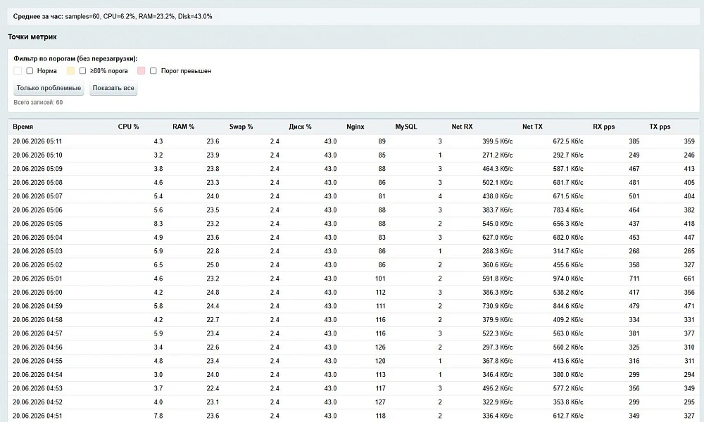The image size is (704, 422).
Task: Click the pink Порог превышен swatch
Action: click(141, 71)
